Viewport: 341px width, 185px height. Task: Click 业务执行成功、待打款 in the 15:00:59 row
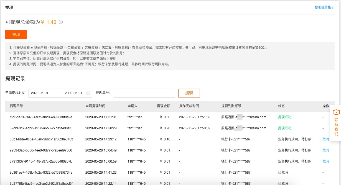click(x=295, y=161)
